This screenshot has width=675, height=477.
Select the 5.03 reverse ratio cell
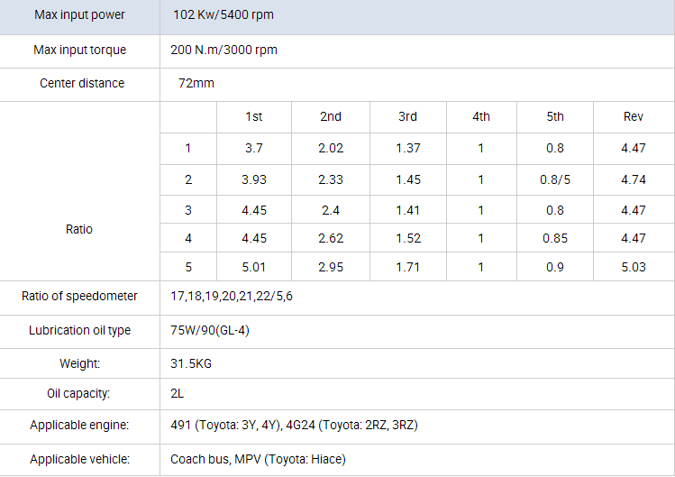click(634, 268)
